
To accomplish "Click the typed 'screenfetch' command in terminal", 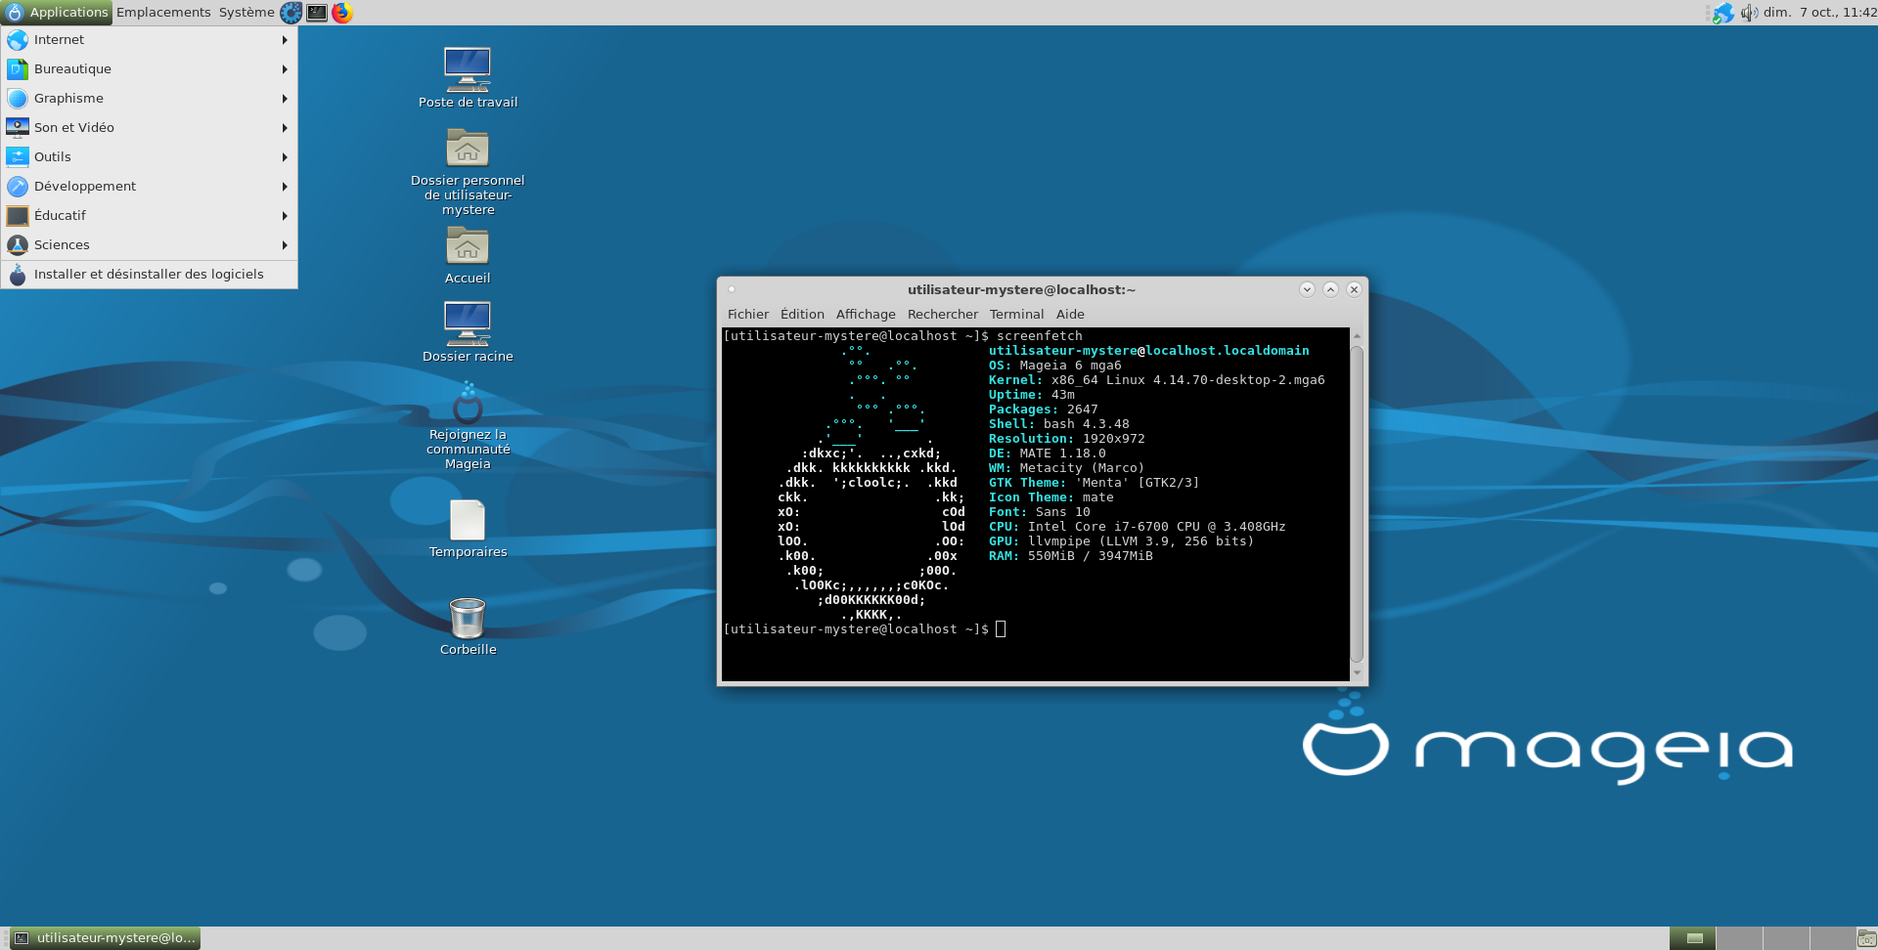I will pyautogui.click(x=1040, y=336).
